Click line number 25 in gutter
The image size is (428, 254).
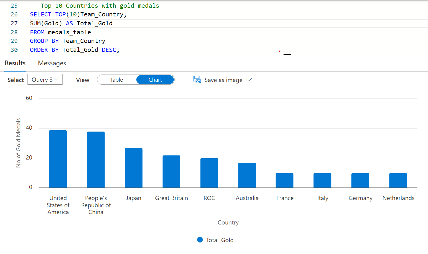pyautogui.click(x=14, y=6)
